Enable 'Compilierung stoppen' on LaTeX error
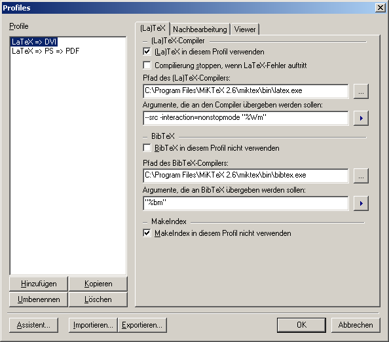 pyautogui.click(x=147, y=66)
